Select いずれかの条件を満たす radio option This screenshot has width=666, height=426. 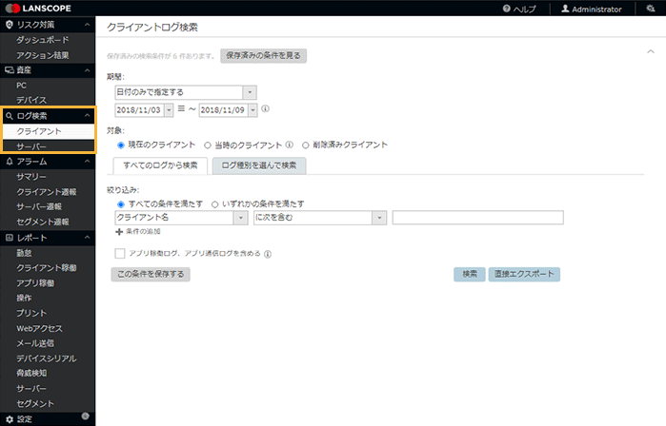click(x=214, y=203)
